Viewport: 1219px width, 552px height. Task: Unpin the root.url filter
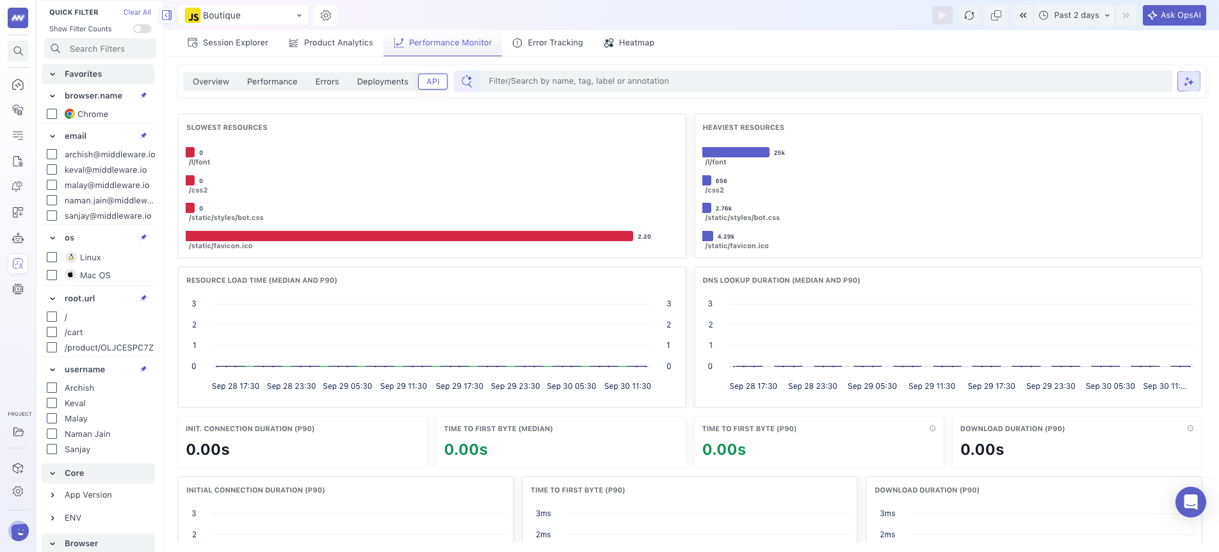143,298
